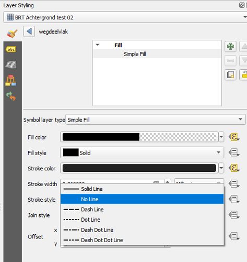The height and width of the screenshot is (262, 247).
Task: Open the Labels tab abc icon
Action: [11, 49]
